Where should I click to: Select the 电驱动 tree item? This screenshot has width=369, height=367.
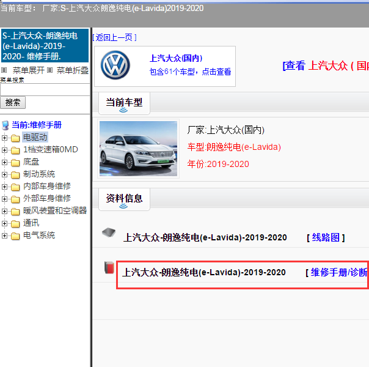[x=35, y=137]
